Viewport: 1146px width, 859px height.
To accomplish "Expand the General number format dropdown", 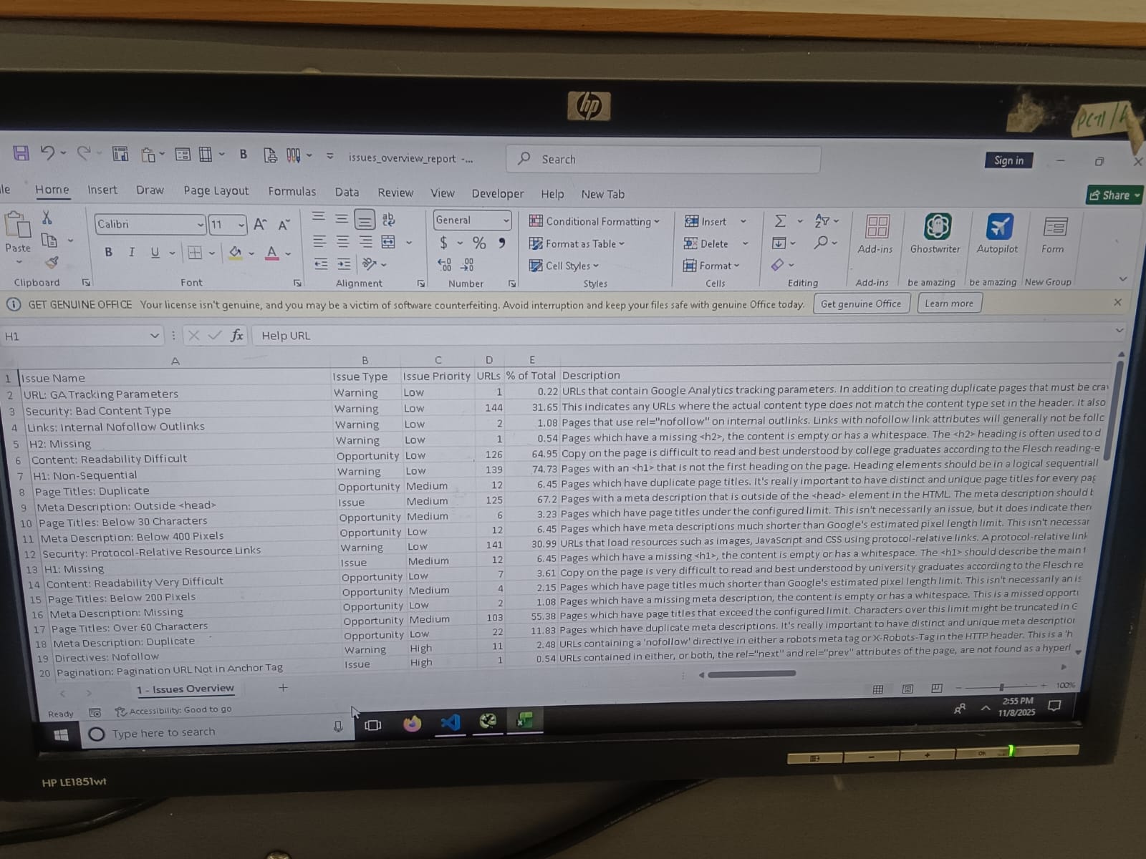I will coord(506,220).
